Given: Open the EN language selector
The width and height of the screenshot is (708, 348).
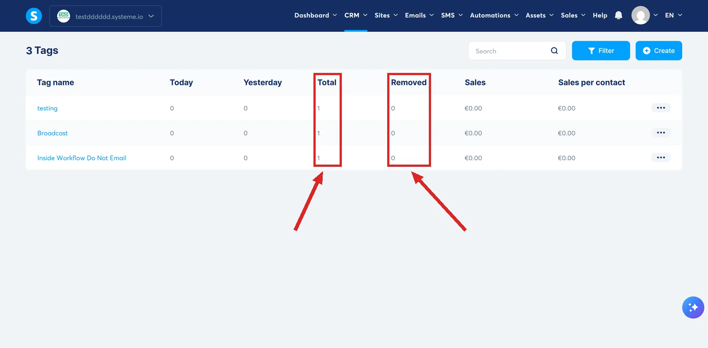Looking at the screenshot, I should [673, 15].
